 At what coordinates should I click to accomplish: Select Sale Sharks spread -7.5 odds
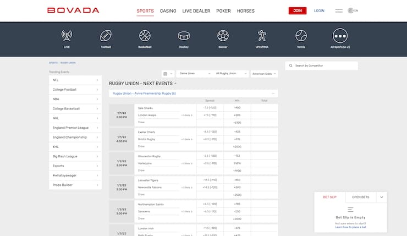[210, 108]
